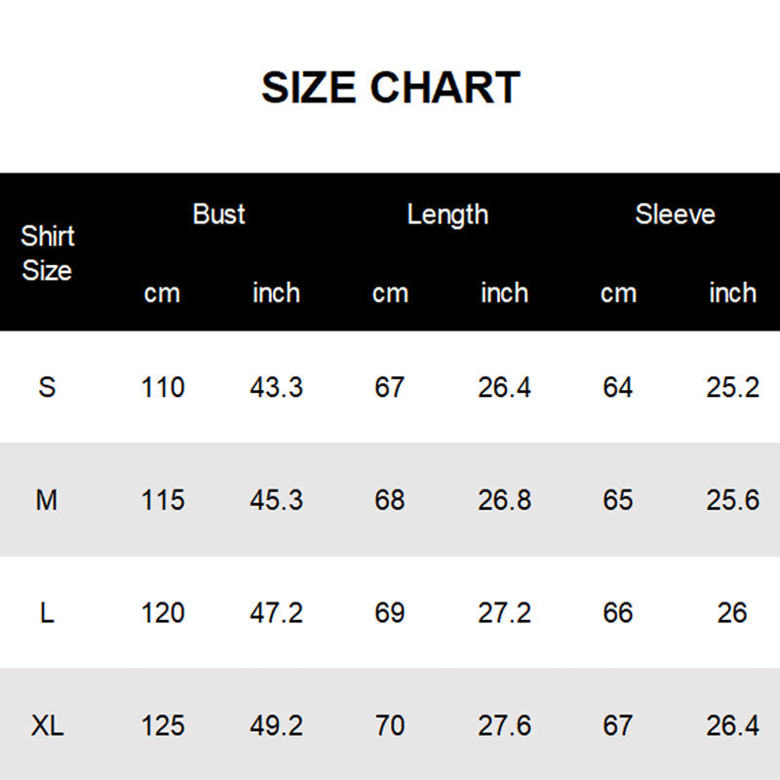Click the 45.3 bust inch value
Viewport: 780px width, 780px height.
click(x=276, y=500)
